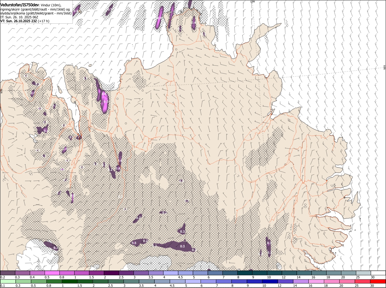The width and height of the screenshot is (386, 288).
Task: Select the dark teal upper swatch labeled 8
Action: (245, 273)
